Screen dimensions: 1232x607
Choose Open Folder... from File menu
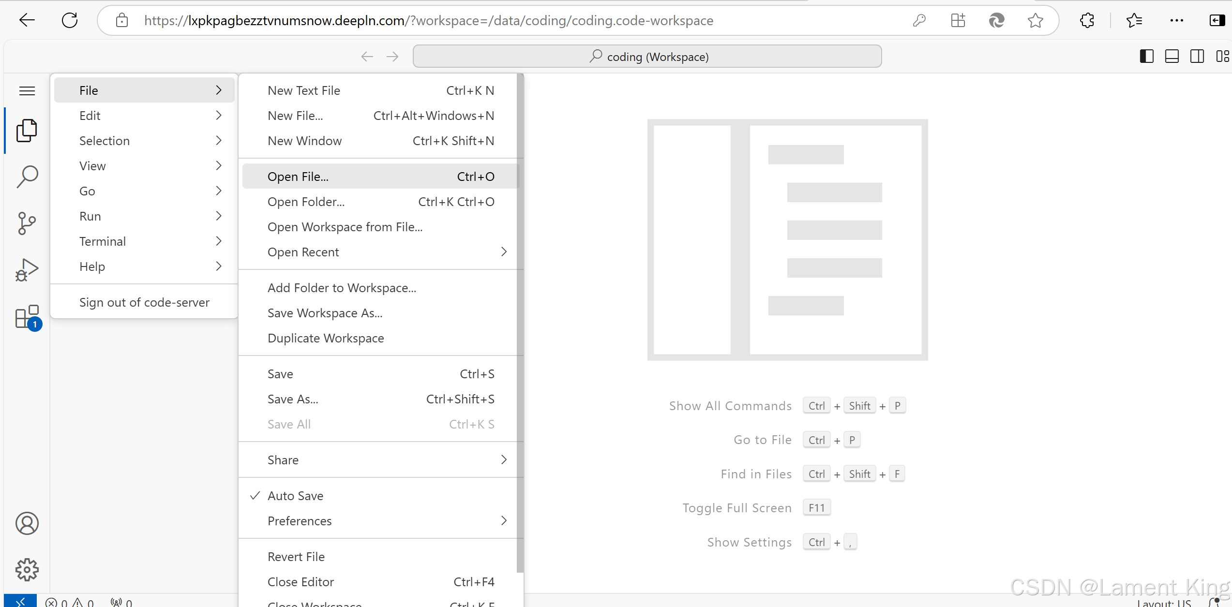(306, 202)
